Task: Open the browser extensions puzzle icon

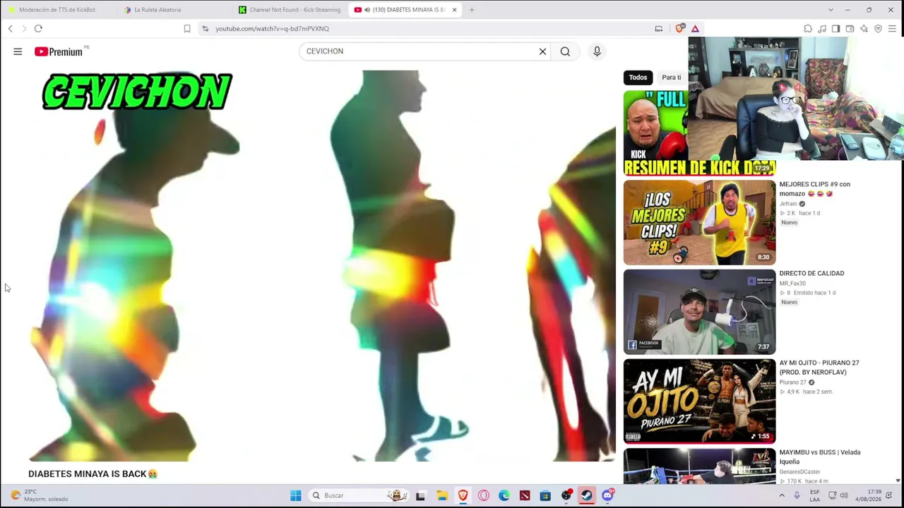Action: point(808,29)
